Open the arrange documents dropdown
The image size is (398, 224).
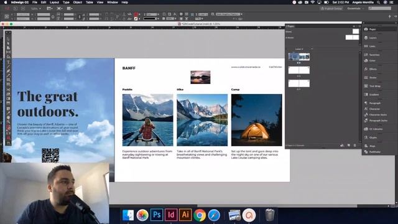(x=69, y=8)
